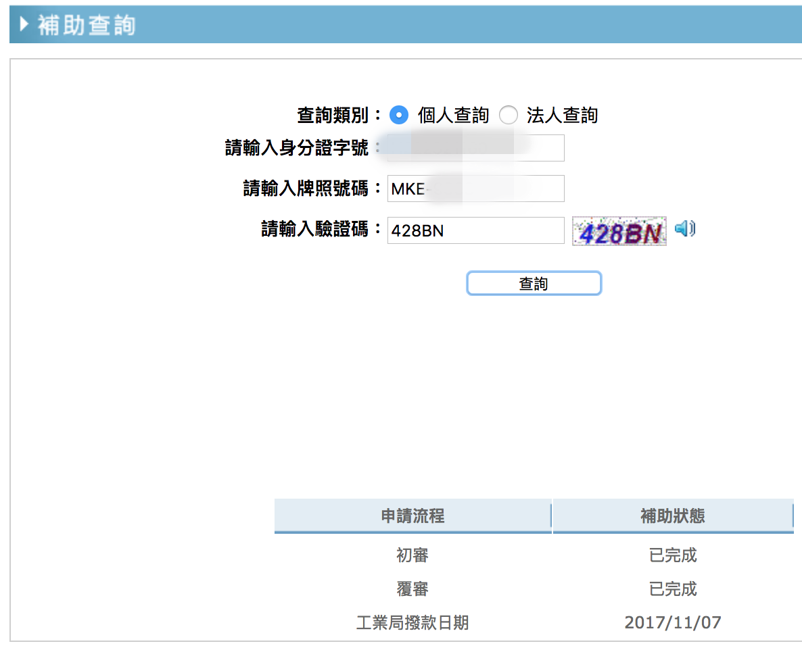802x650 pixels.
Task: Click the 驗證碼 text field containing 428BN
Action: [475, 230]
